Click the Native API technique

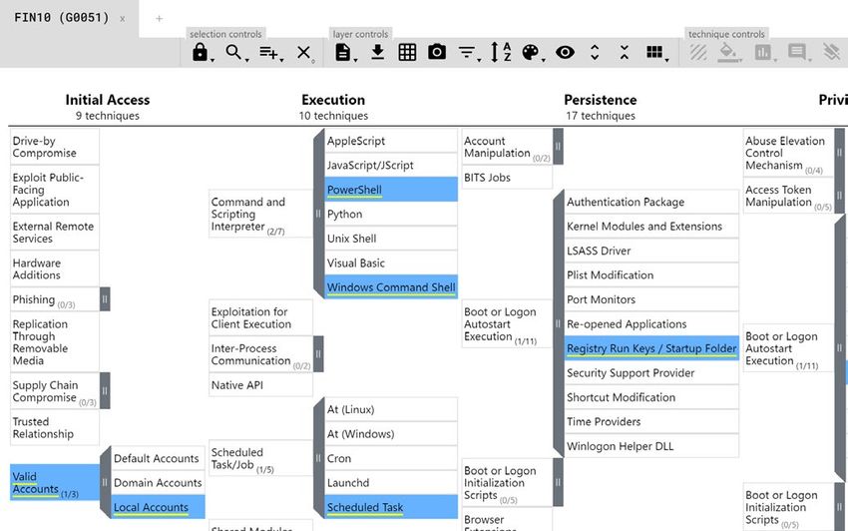(260, 385)
